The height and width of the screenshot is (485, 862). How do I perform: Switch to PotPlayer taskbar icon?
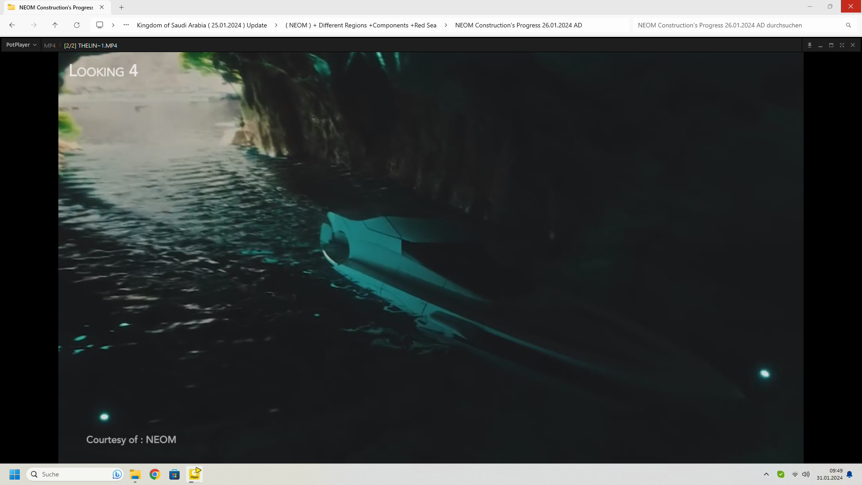point(194,474)
